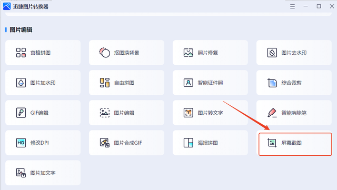Click the 屏幕截图 screenshot icon
The height and width of the screenshot is (190, 337).
click(x=272, y=143)
